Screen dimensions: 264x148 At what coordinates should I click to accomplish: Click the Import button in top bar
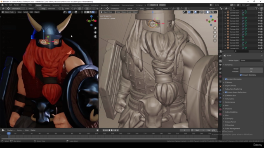[162, 5]
